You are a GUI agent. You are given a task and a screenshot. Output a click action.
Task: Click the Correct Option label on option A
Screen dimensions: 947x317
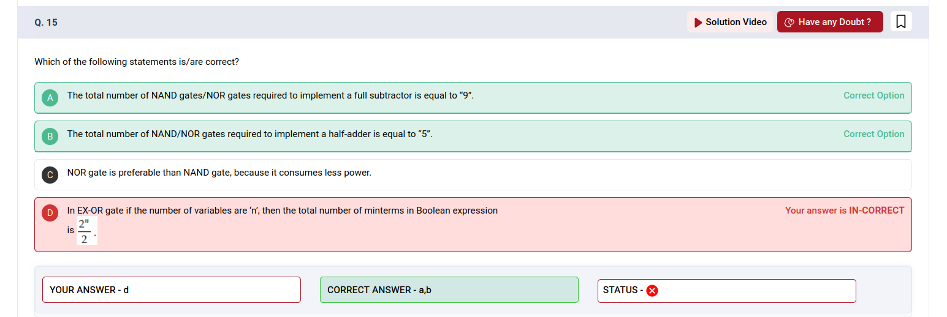tap(873, 95)
